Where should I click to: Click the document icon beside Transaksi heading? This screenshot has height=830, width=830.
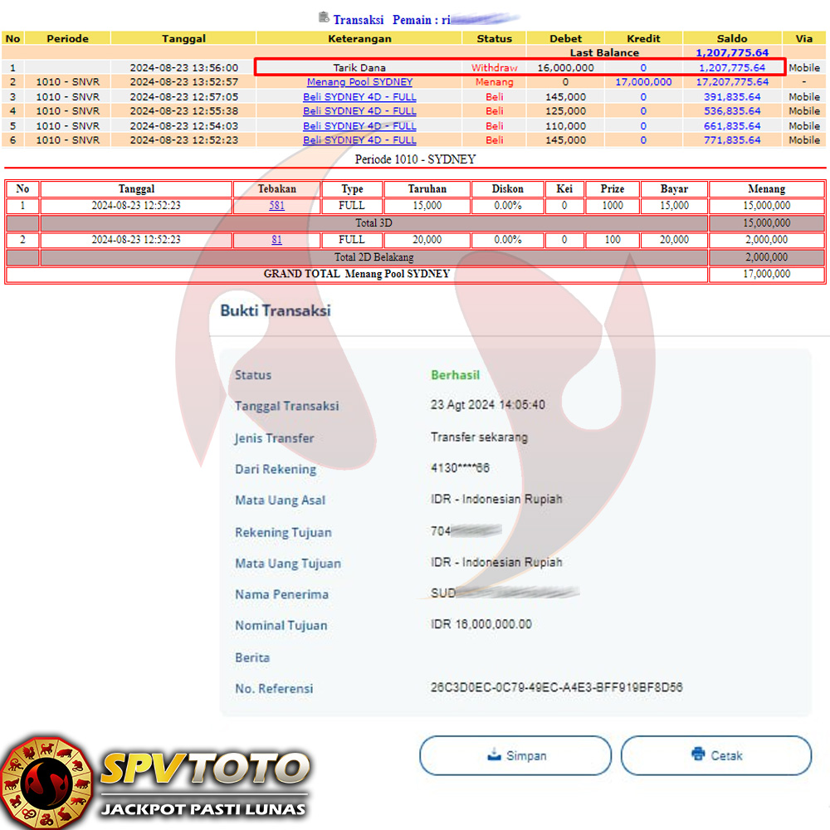323,17
